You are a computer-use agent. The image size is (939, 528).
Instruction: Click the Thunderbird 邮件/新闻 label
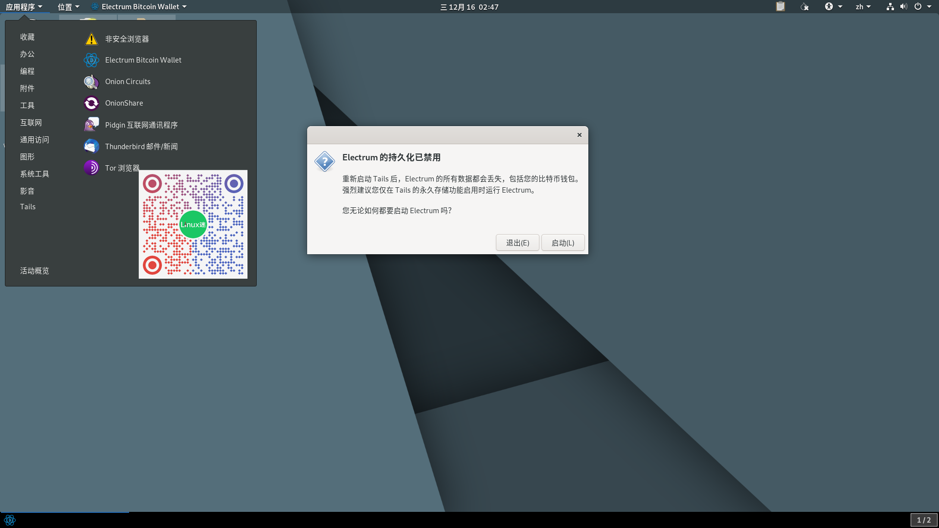[141, 147]
